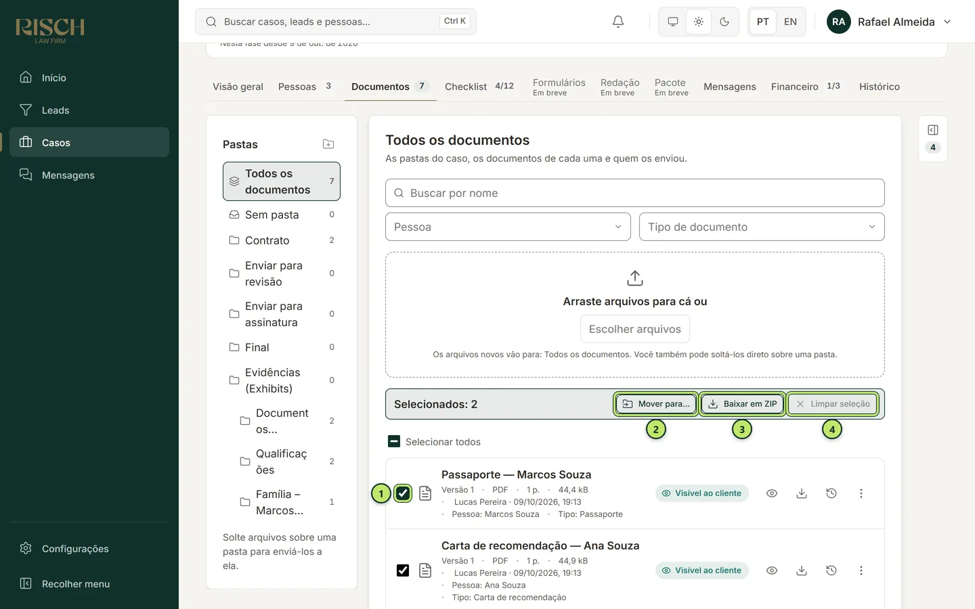Go to Início in sidebar
The image size is (975, 609).
(89, 78)
